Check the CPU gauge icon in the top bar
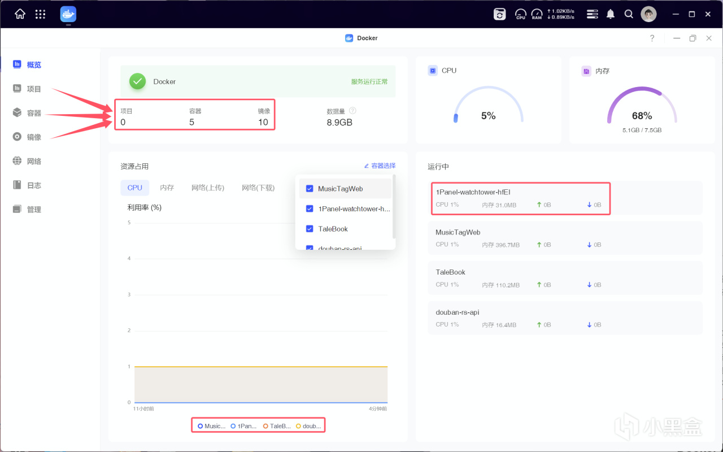 click(521, 14)
